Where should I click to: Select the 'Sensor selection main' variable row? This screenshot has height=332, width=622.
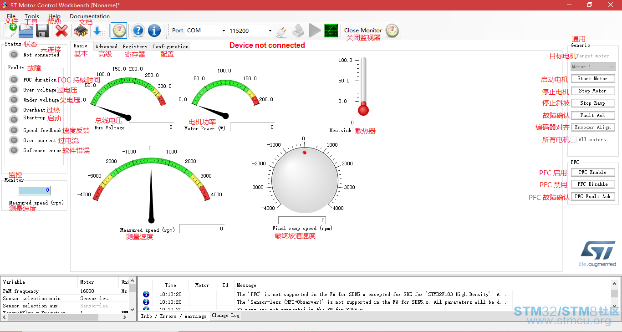click(x=65, y=298)
